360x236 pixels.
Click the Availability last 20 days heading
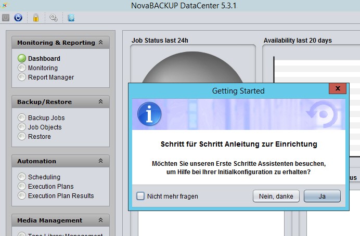tap(298, 41)
